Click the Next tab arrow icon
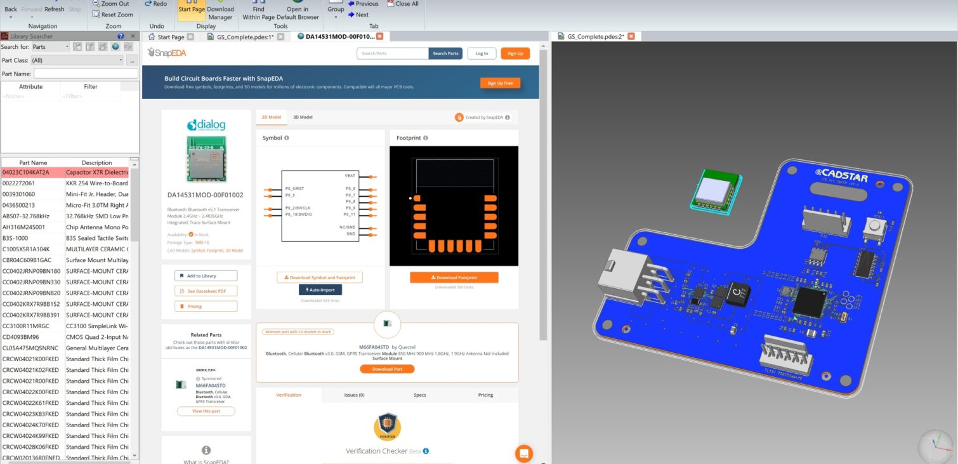Image resolution: width=958 pixels, height=464 pixels. click(x=351, y=15)
